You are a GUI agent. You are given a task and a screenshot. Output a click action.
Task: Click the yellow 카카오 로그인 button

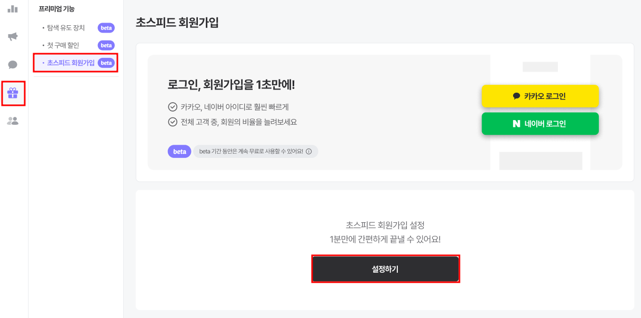(540, 96)
